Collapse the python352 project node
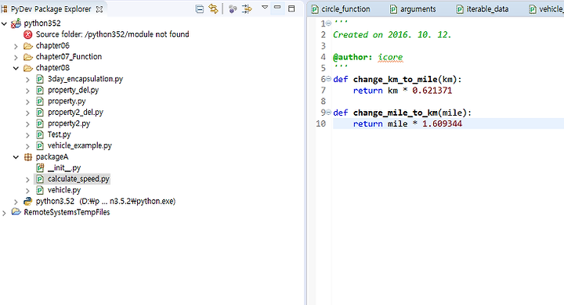The height and width of the screenshot is (305, 564). tap(5, 23)
